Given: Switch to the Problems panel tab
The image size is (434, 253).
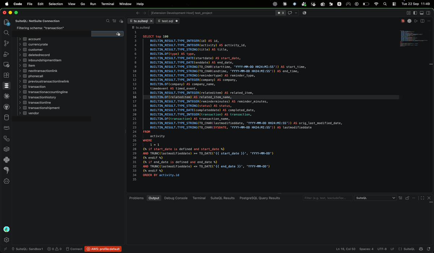Looking at the screenshot, I should [x=136, y=198].
